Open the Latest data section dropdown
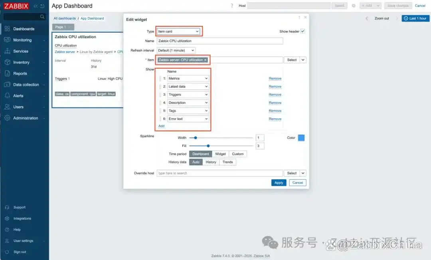The height and width of the screenshot is (260, 431). pos(188,86)
